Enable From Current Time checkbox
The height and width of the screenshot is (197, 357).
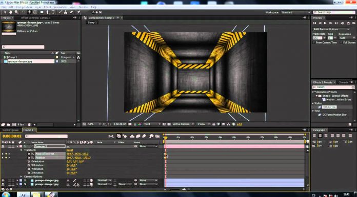point(314,42)
